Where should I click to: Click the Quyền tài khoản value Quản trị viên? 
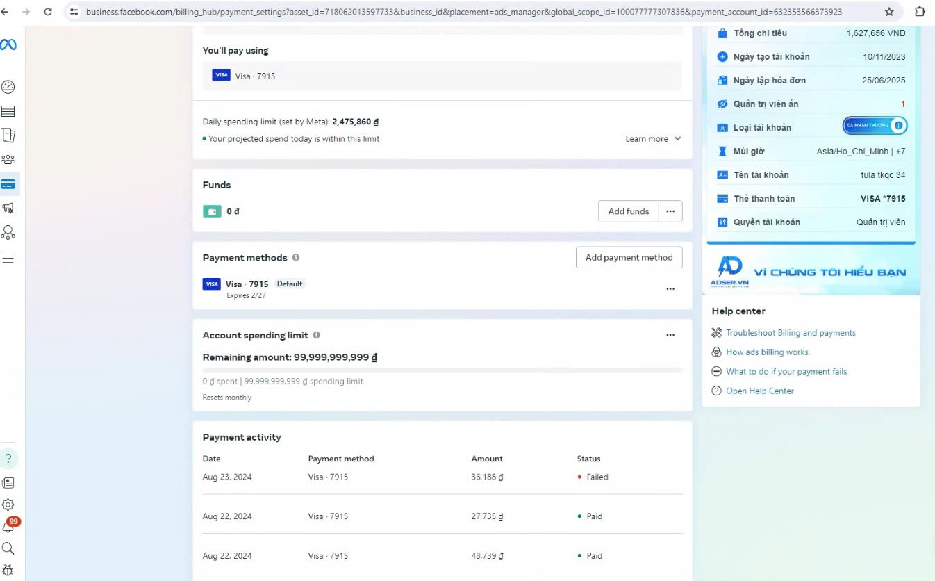pos(881,222)
